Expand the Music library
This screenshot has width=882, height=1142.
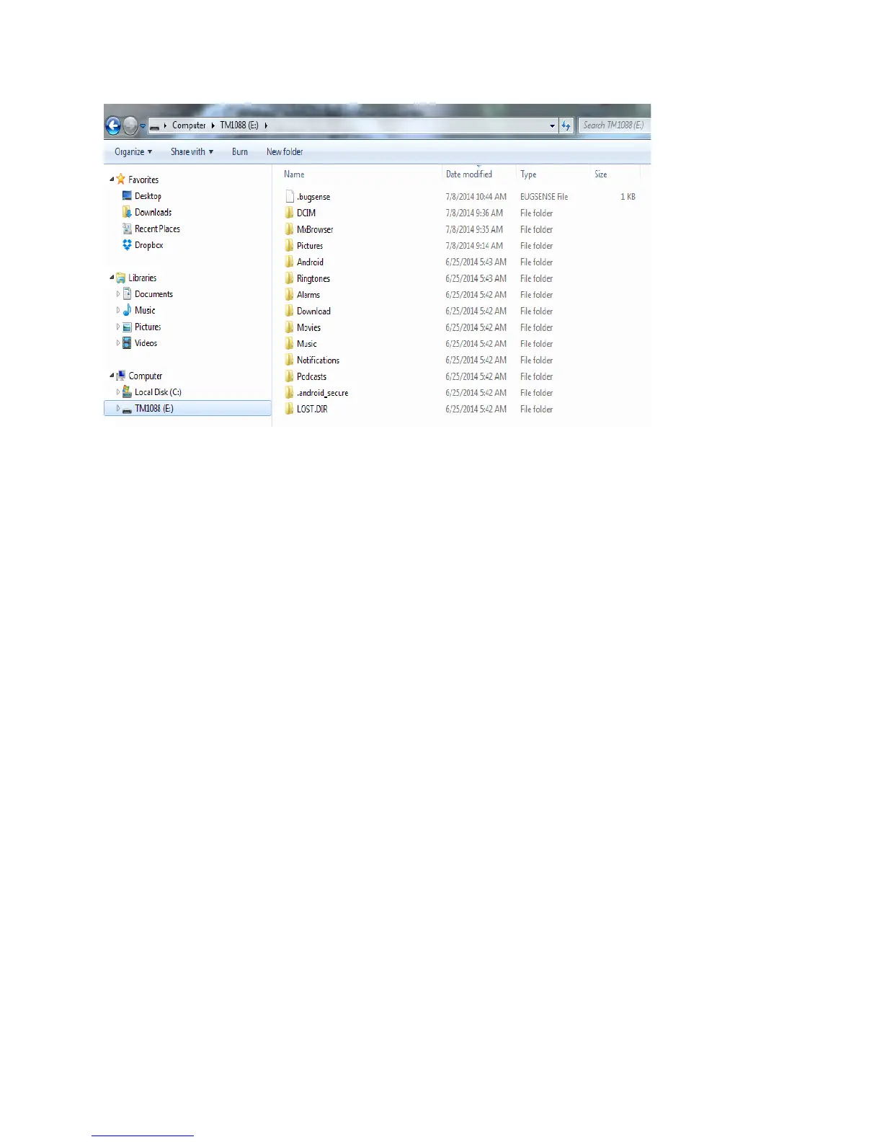118,311
